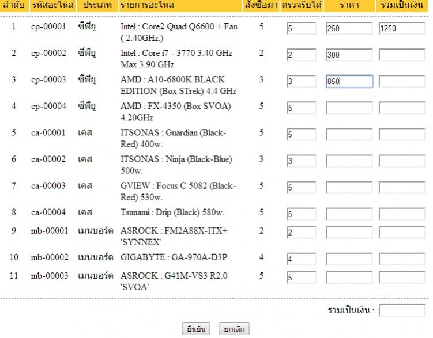Image resolution: width=433 pixels, height=338 pixels.
Task: Click price field for ca-00004 row
Action: click(349, 214)
